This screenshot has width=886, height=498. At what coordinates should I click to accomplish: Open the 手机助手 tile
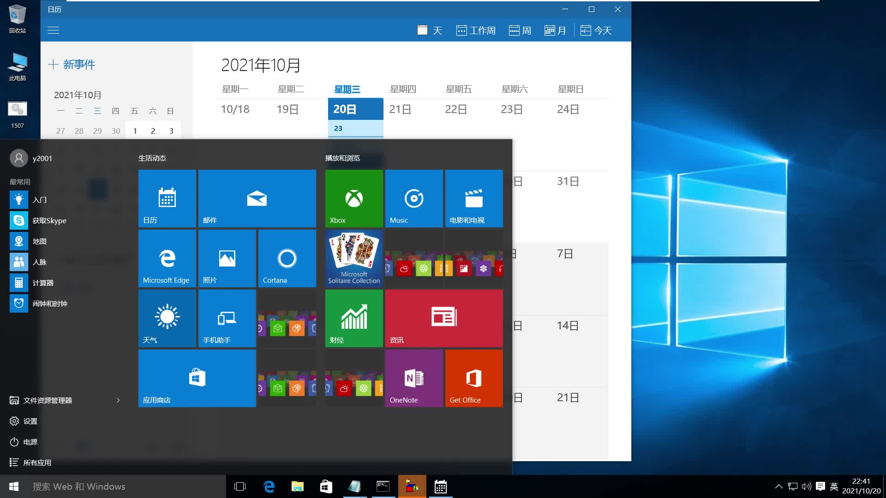point(227,318)
